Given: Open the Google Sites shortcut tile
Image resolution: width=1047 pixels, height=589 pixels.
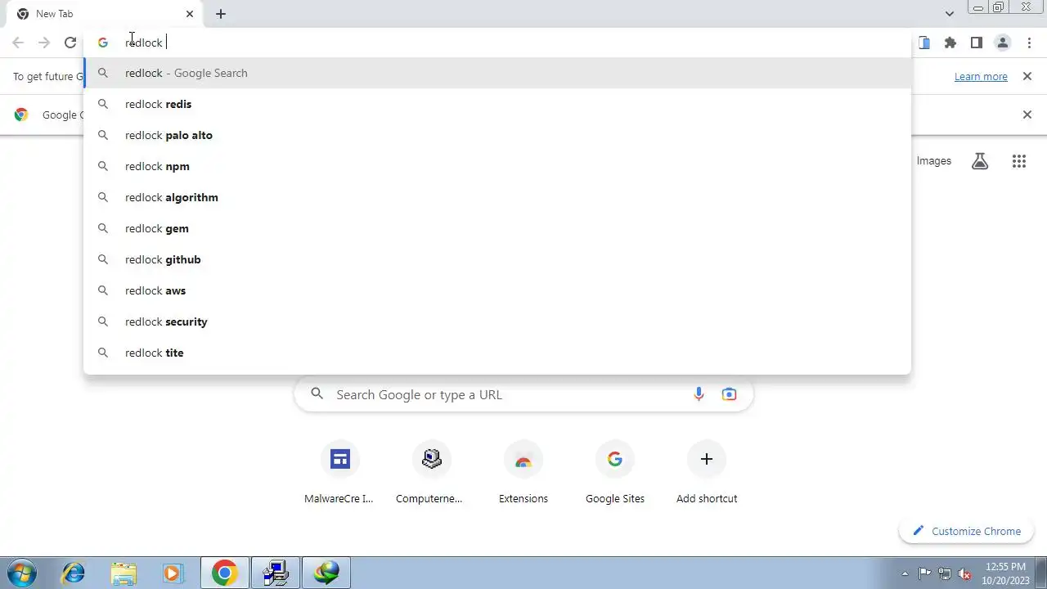Looking at the screenshot, I should (615, 474).
